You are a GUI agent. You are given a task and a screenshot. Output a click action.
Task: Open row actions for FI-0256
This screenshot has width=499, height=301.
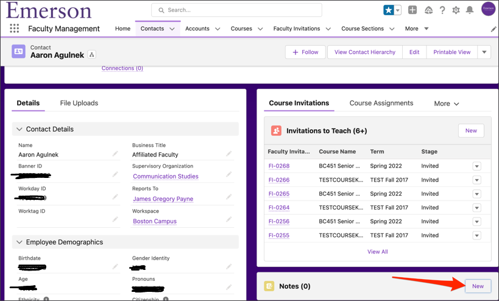click(476, 221)
